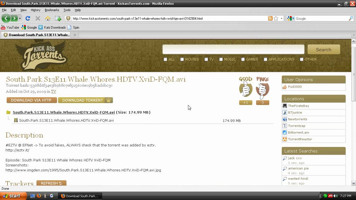The width and height of the screenshot is (356, 200).
Task: Go back with the green back arrow
Action: [x=6, y=19]
